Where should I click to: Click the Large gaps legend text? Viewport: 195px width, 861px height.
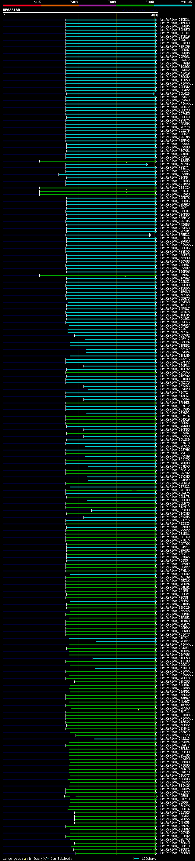37,858
